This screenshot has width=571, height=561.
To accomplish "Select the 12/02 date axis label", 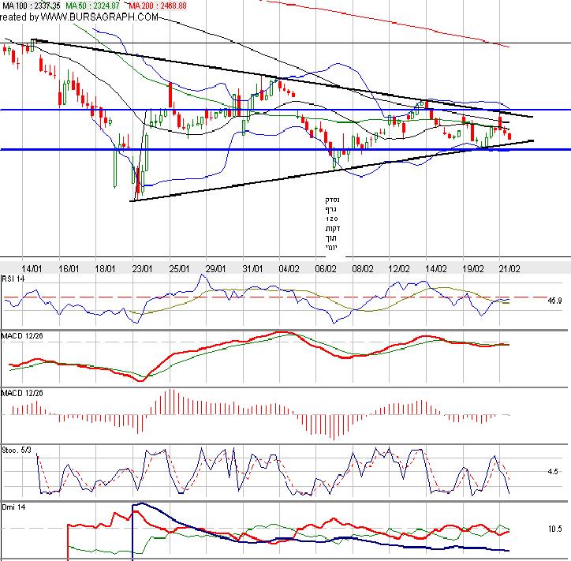I will click(x=399, y=269).
